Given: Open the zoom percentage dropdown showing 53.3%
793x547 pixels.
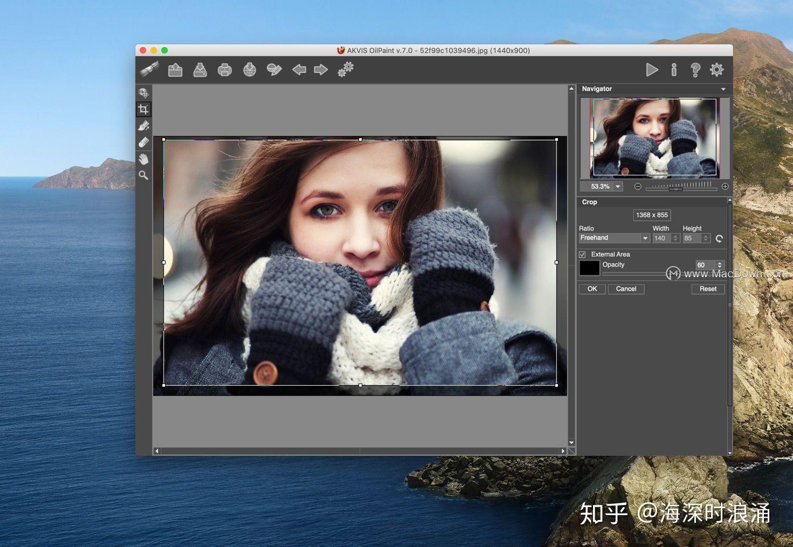Looking at the screenshot, I should (x=618, y=186).
